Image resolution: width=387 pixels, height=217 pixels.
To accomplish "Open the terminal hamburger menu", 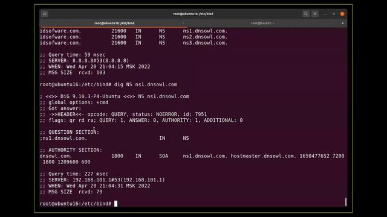I will (x=315, y=14).
